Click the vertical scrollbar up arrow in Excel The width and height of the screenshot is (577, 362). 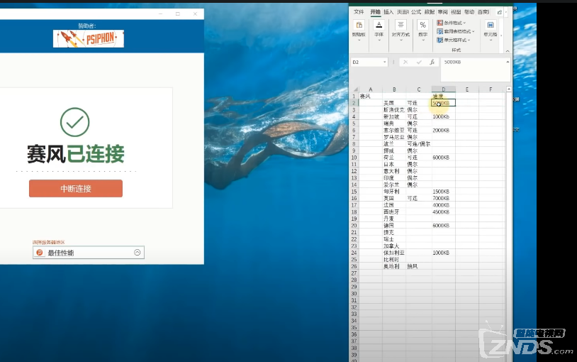508,89
